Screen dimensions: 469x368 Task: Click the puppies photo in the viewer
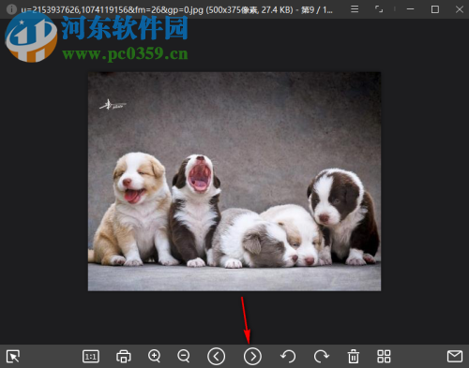[x=234, y=182]
